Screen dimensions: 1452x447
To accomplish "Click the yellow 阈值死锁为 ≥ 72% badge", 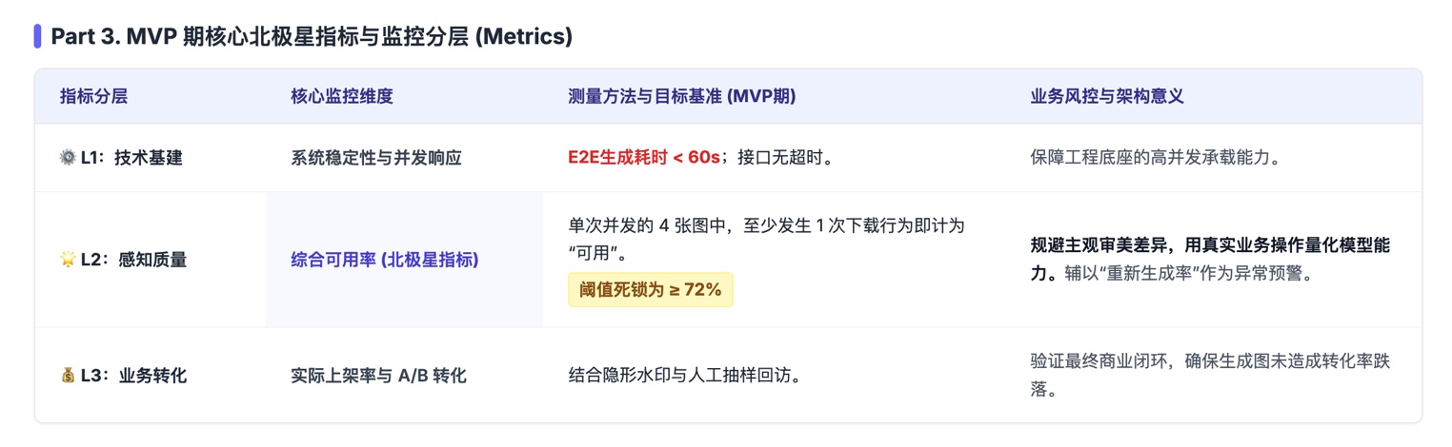I will (x=651, y=290).
